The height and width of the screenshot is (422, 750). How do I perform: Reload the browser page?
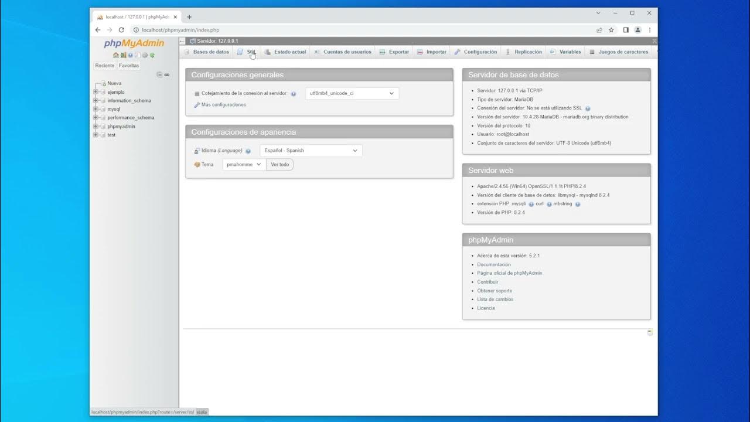pyautogui.click(x=121, y=30)
